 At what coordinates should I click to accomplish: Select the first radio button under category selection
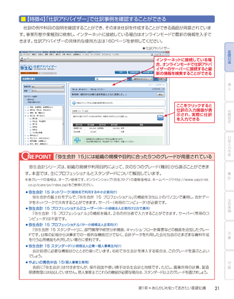(x=26, y=100)
